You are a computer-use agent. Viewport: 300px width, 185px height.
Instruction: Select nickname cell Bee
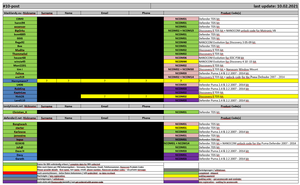[x=20, y=46]
